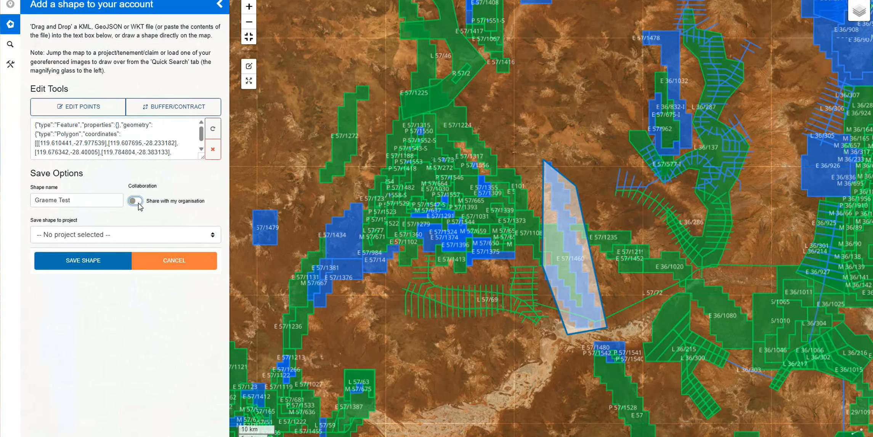Zoom out on the map
Image resolution: width=873 pixels, height=437 pixels.
(249, 22)
